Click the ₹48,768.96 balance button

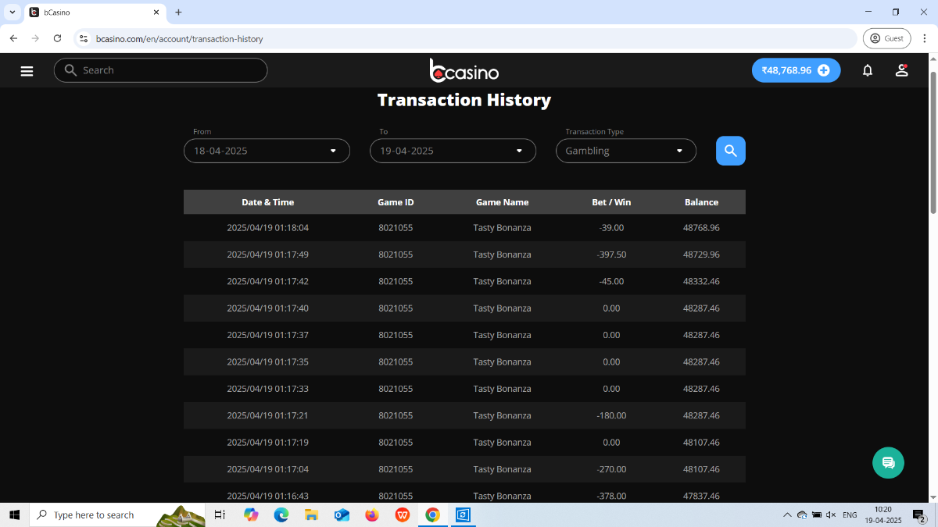point(786,70)
